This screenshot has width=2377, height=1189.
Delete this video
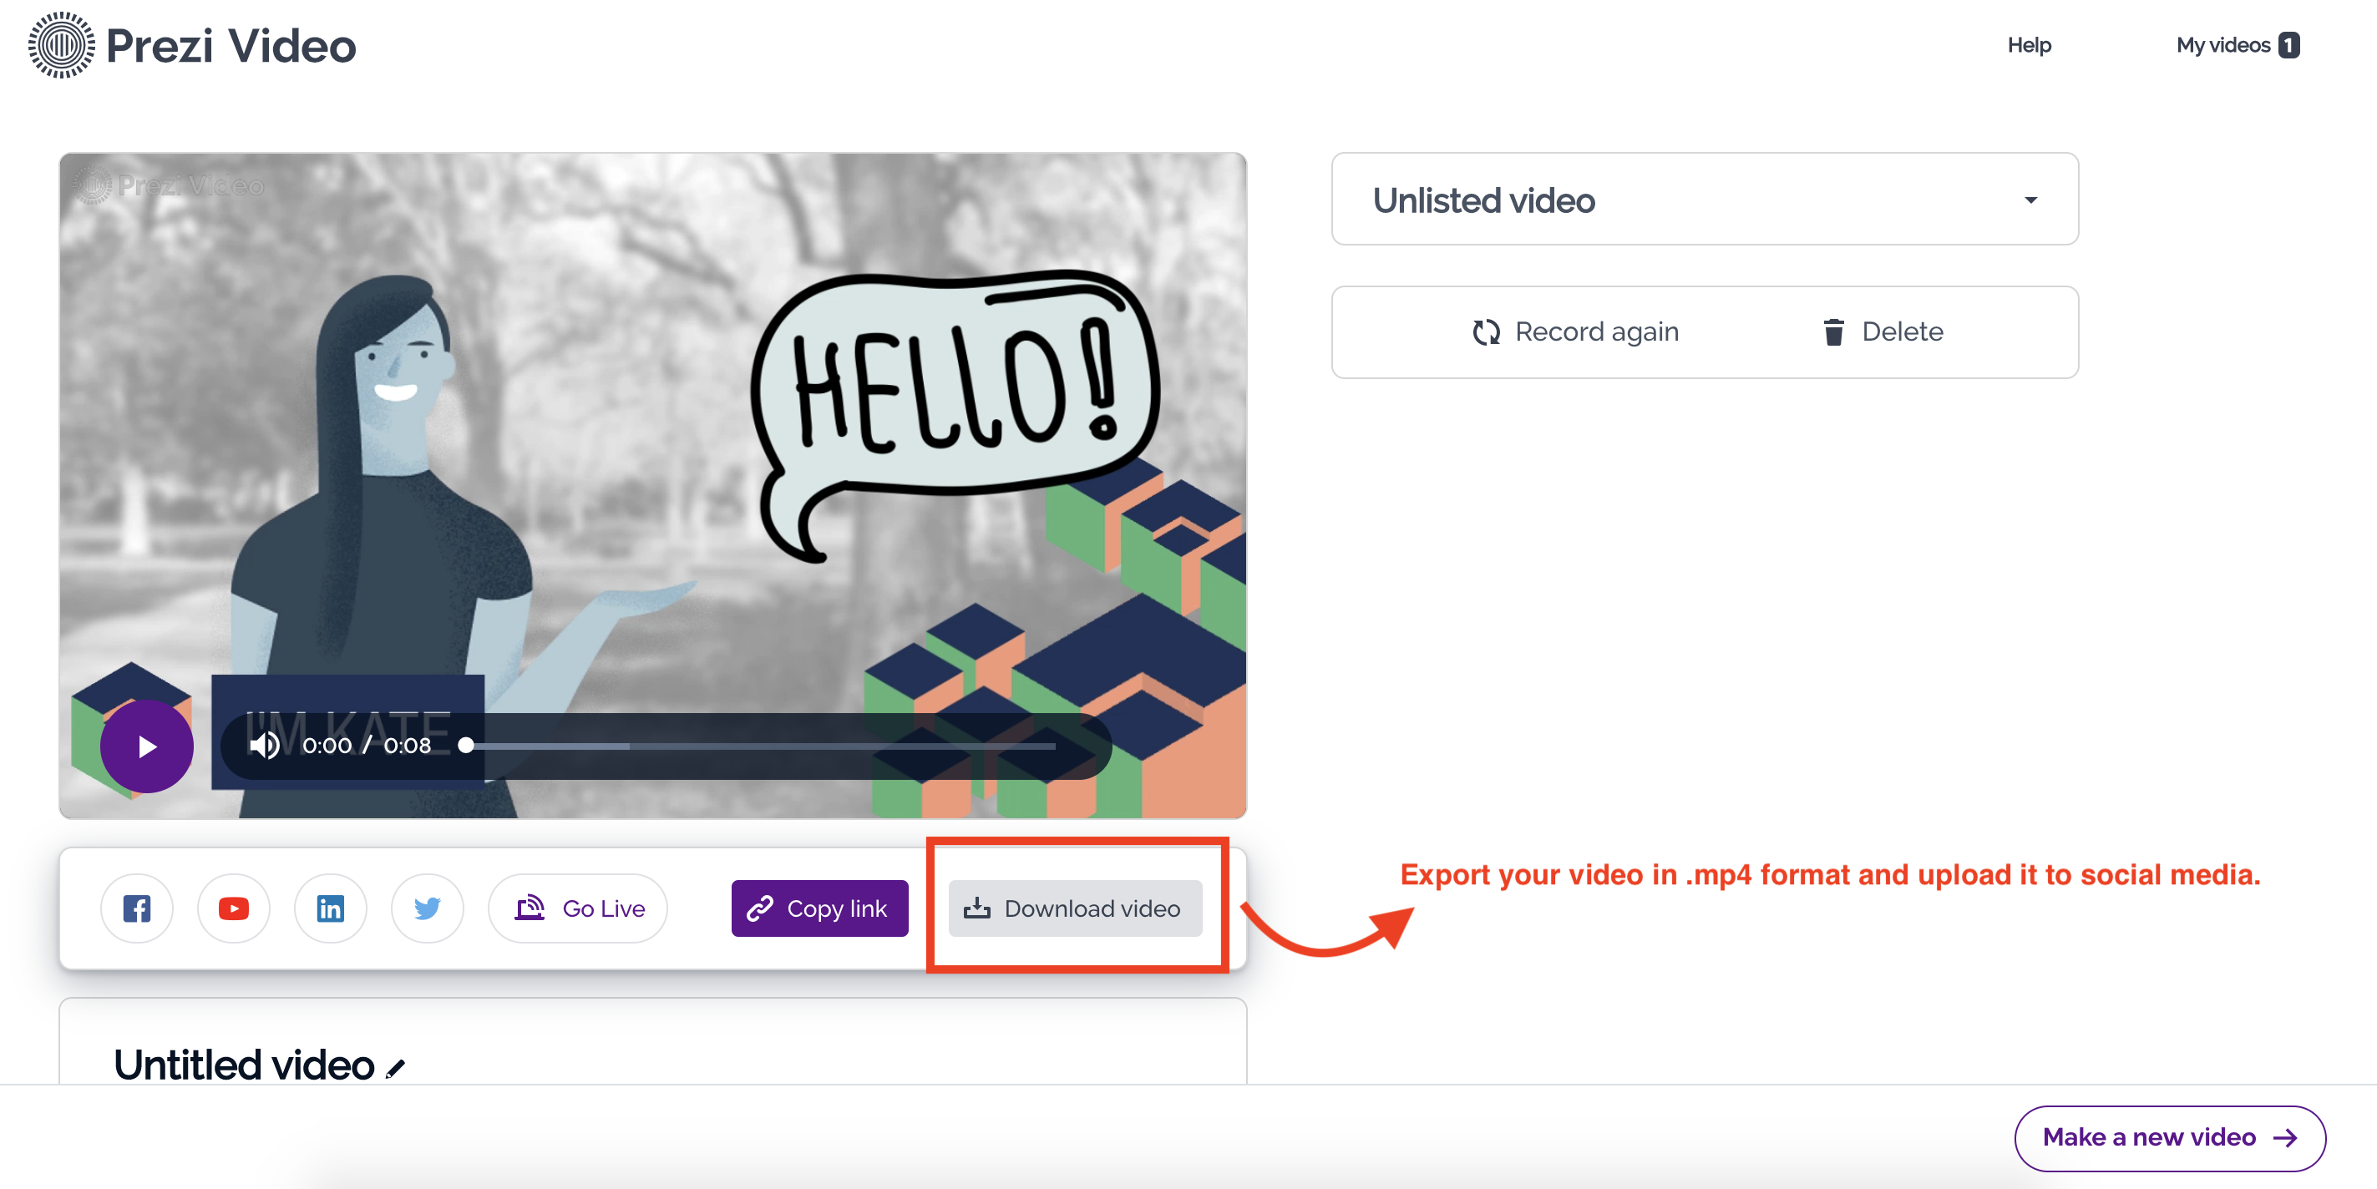(1883, 332)
